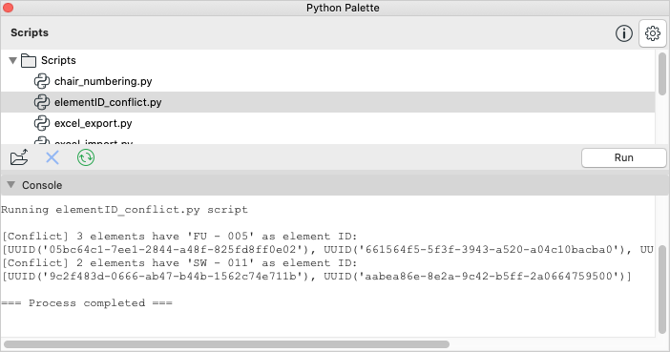Select chair_numbering.py script
This screenshot has width=670, height=352.
click(103, 81)
